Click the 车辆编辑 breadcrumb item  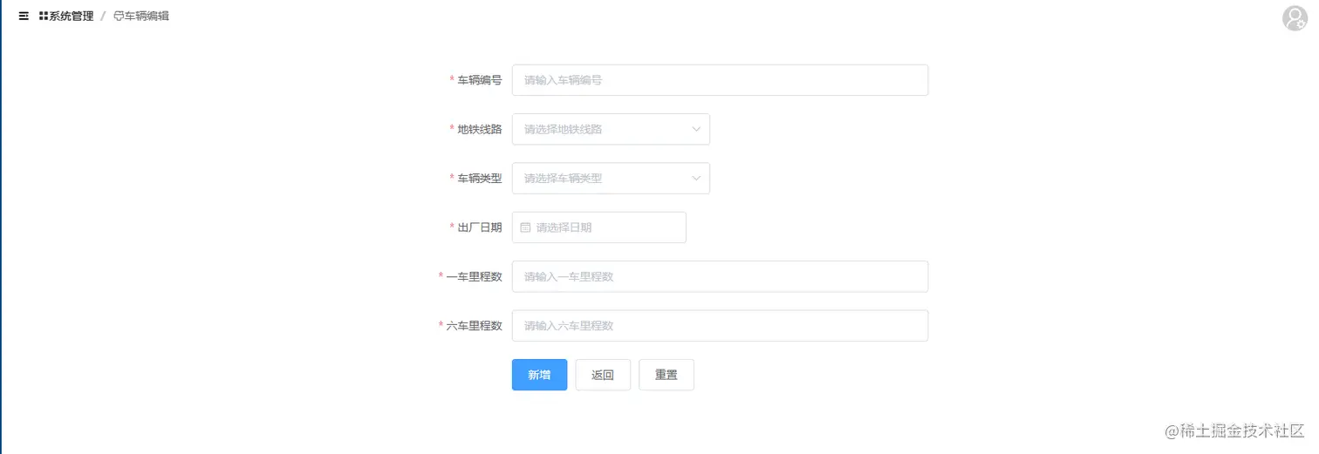pos(141,16)
